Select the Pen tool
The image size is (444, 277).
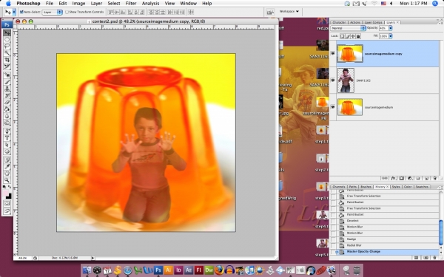7,131
